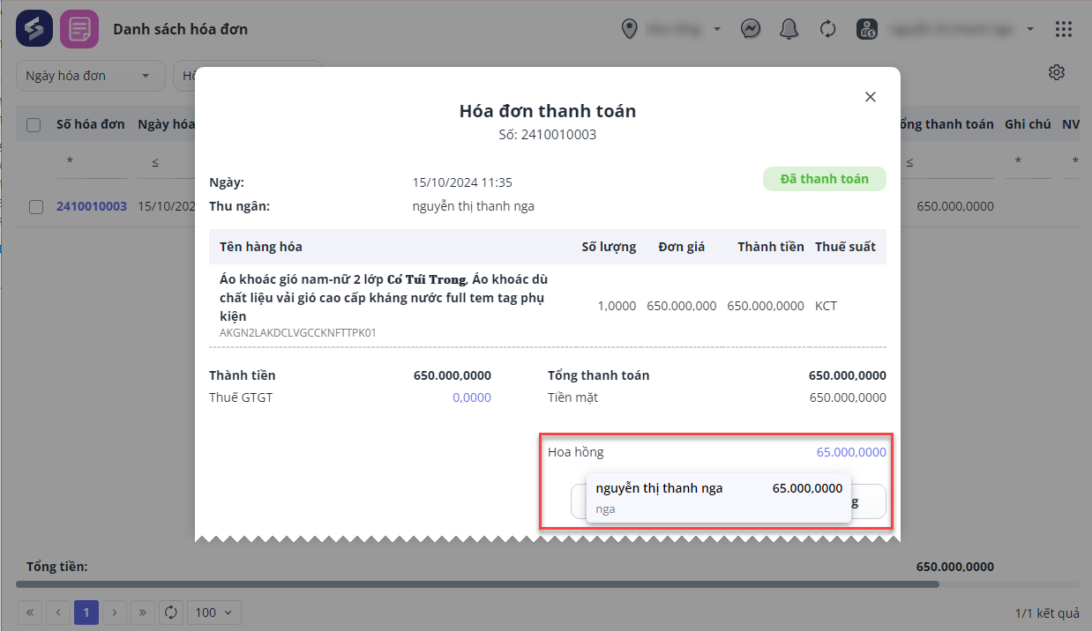Go to next page arrow
This screenshot has width=1092, height=631.
click(115, 612)
